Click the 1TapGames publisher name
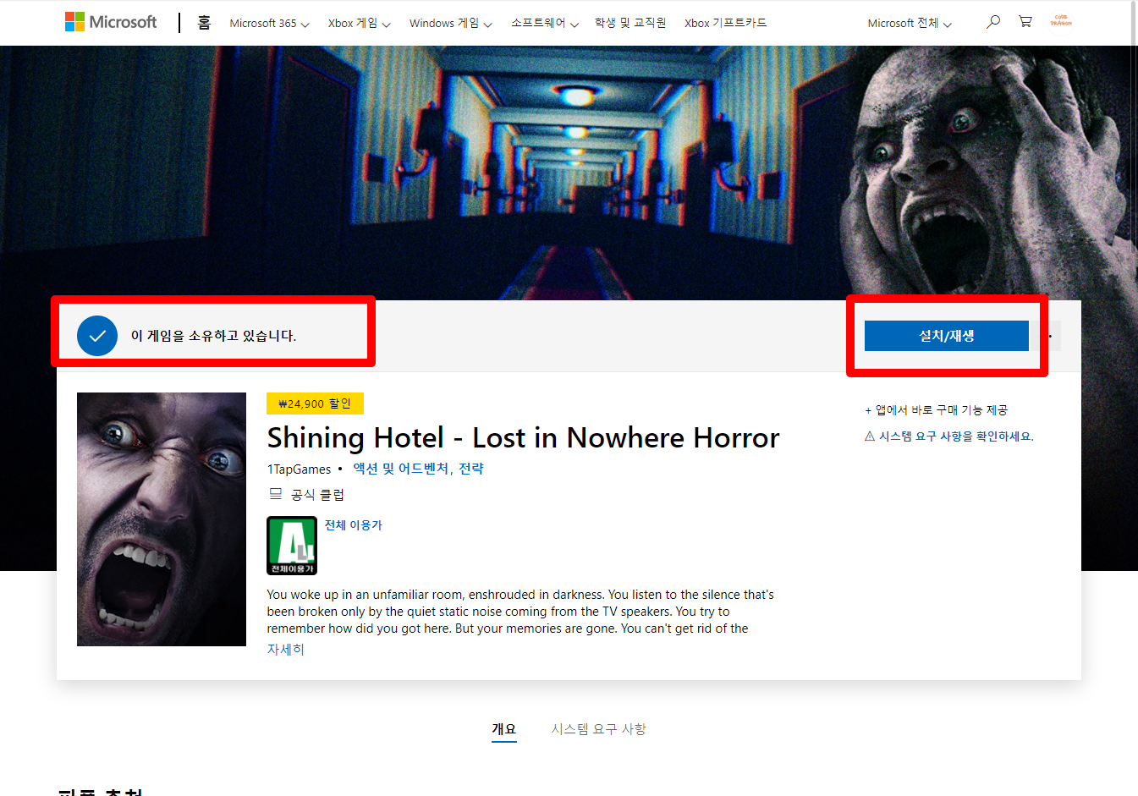 tap(300, 469)
